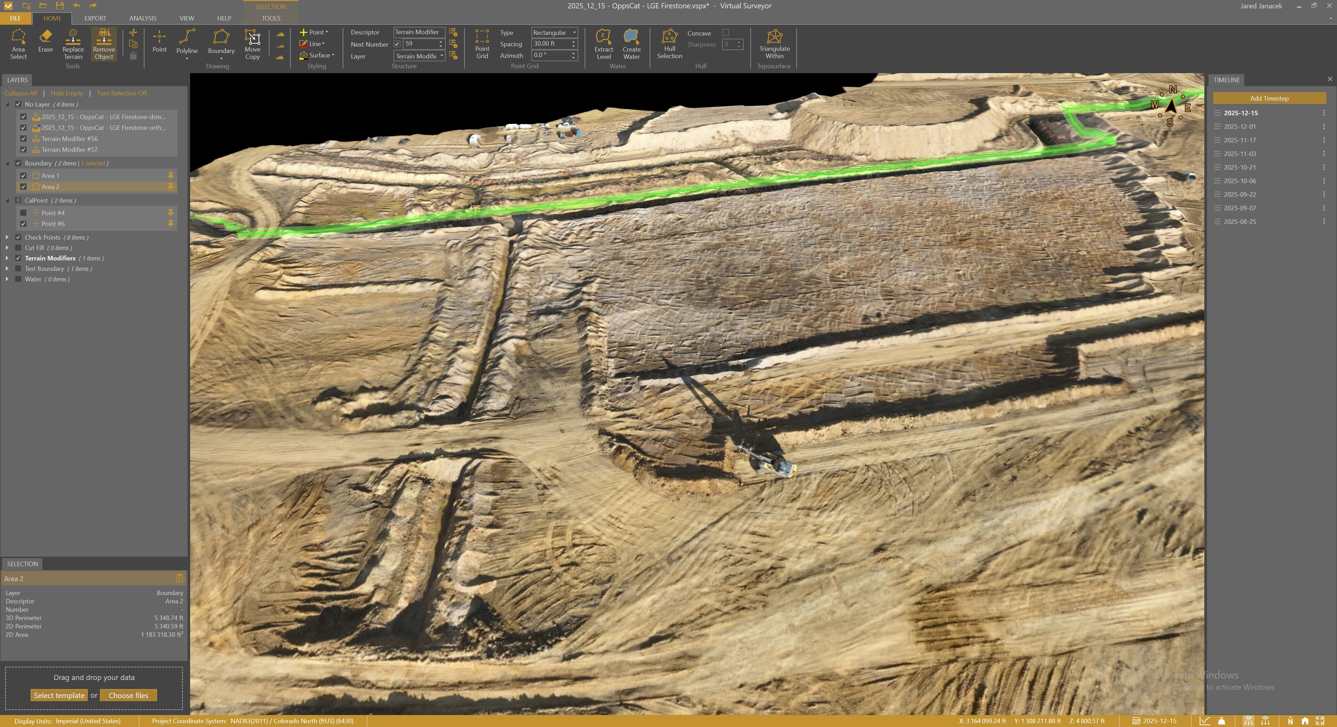Click the zoom extents icon
This screenshot has height=727, width=1337.
pos(1320,721)
